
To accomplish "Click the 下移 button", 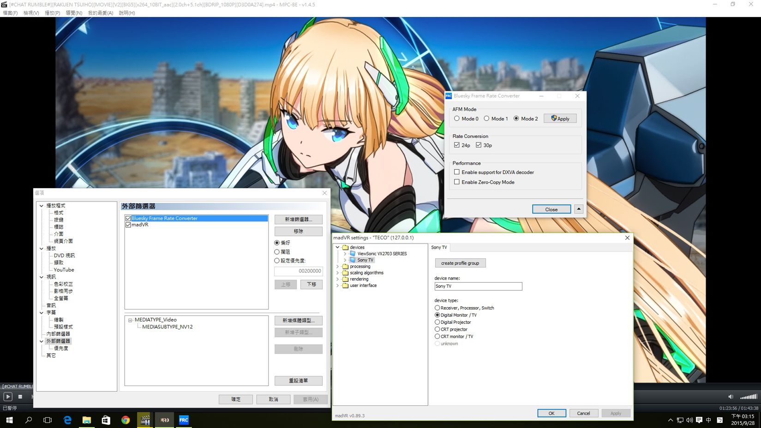I will pos(312,285).
